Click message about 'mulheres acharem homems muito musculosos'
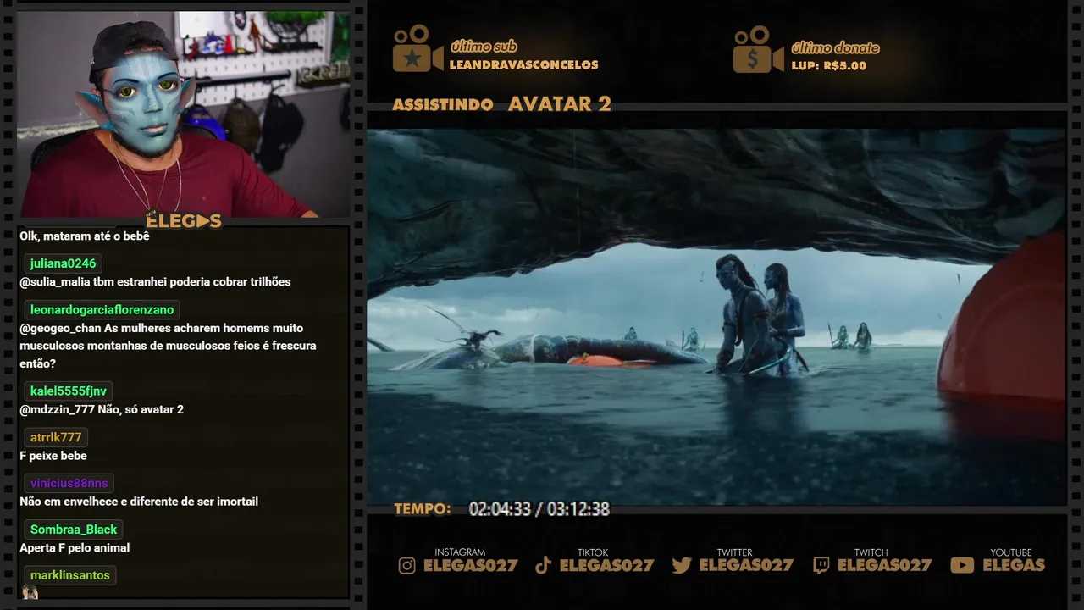Viewport: 1084px width, 610px height. click(x=168, y=346)
